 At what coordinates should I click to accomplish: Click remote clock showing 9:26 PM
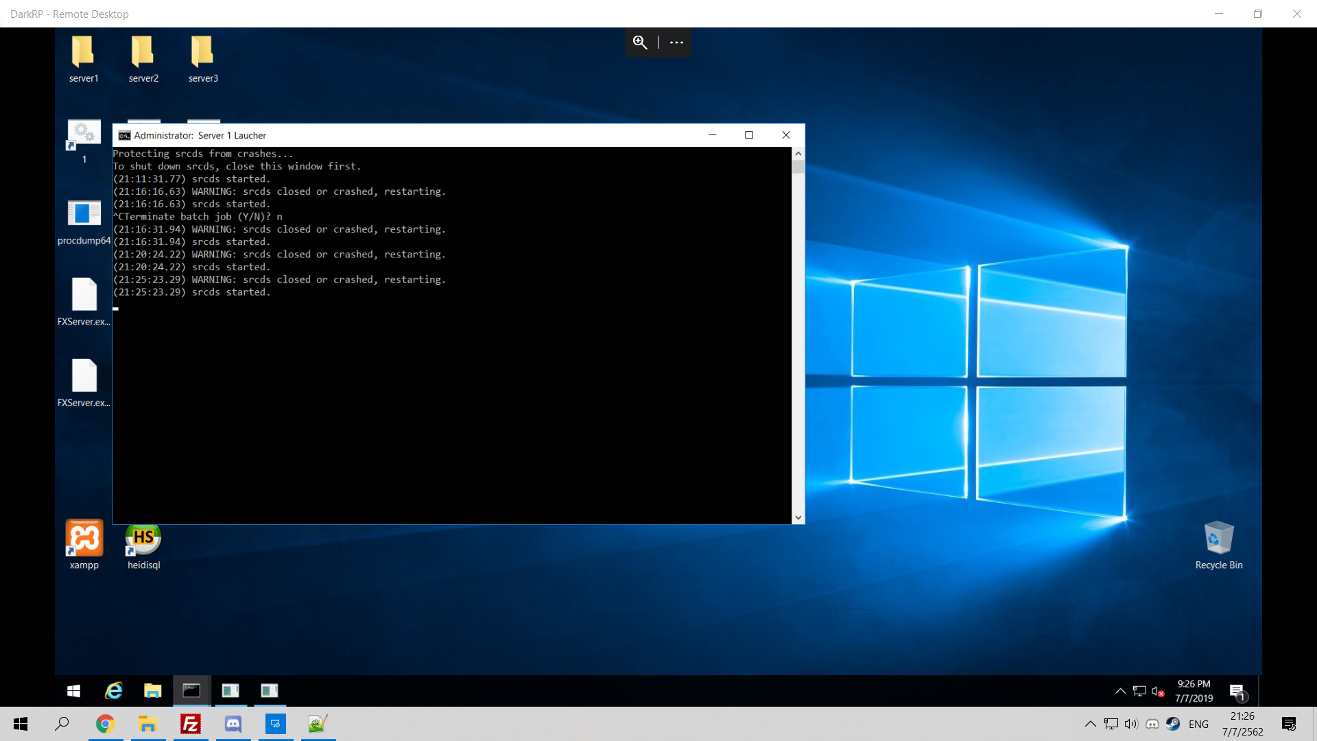(1194, 691)
